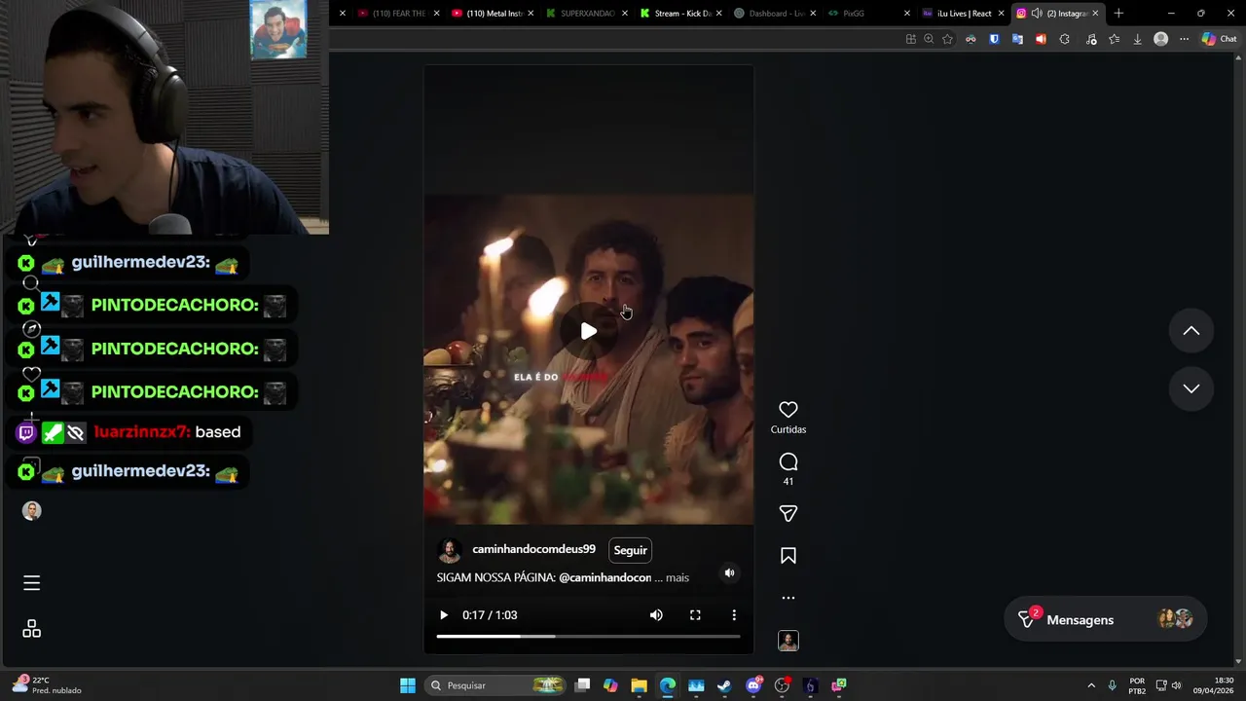Screen dimensions: 1246x701
Task: Expand the caption with 'mais'
Action: point(678,577)
